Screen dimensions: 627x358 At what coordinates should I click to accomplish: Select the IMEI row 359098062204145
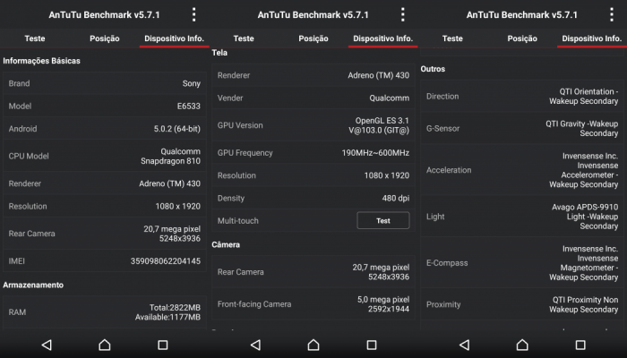(x=105, y=261)
